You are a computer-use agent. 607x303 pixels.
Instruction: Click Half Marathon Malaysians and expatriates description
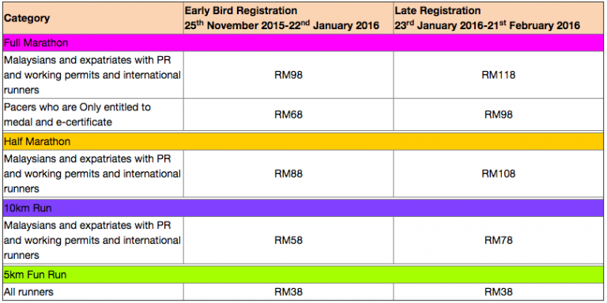93,174
